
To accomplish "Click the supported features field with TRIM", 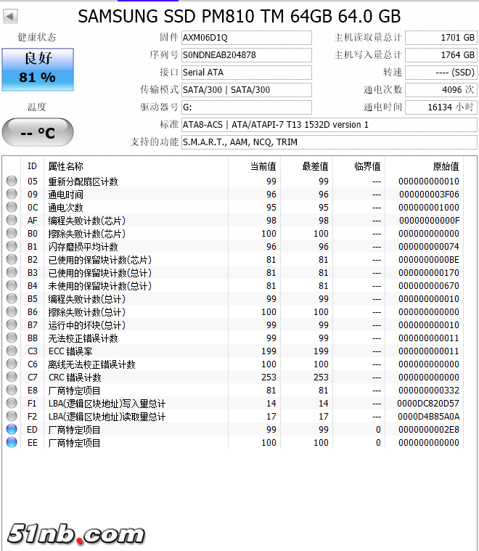I will (x=328, y=142).
